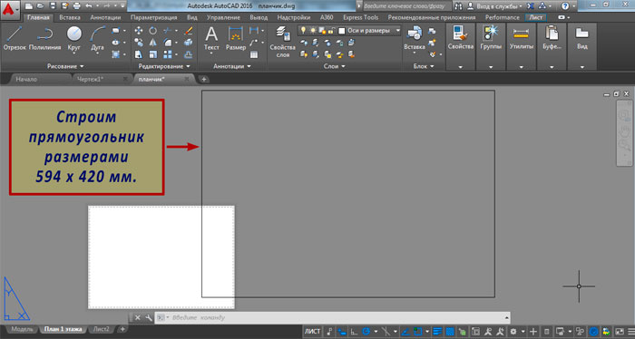Viewport: 635px width, 339px height.
Task: Toggle ЛИСТ paper space button
Action: pyautogui.click(x=312, y=332)
